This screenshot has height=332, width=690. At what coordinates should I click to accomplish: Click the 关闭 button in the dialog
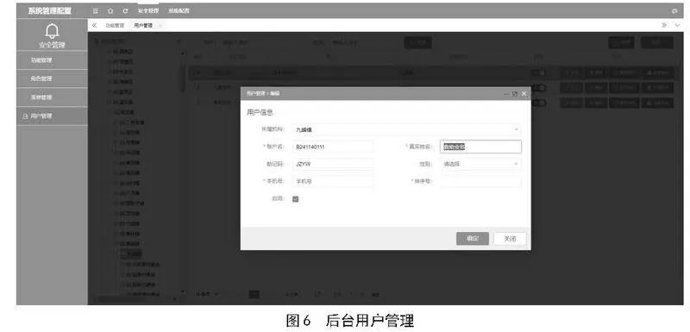point(510,238)
